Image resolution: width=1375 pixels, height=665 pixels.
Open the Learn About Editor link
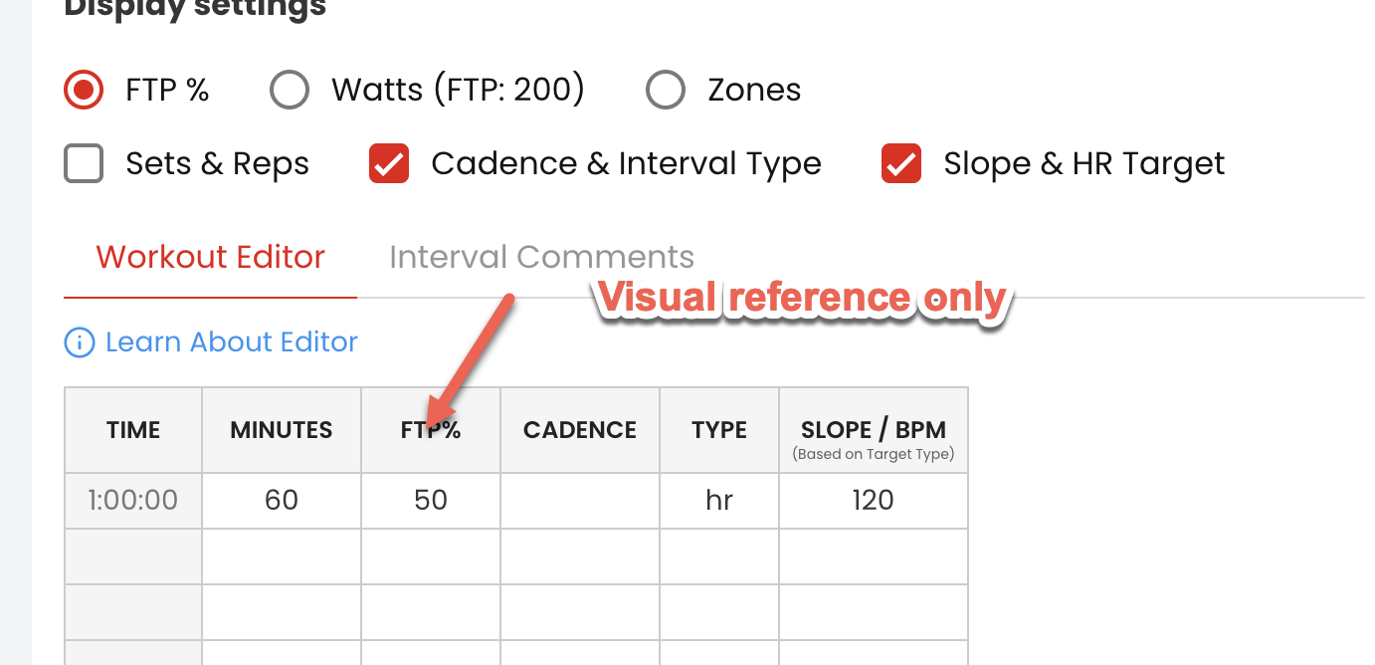(231, 342)
